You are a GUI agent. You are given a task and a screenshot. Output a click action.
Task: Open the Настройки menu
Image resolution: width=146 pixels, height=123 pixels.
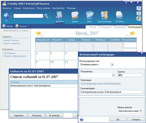point(58,8)
